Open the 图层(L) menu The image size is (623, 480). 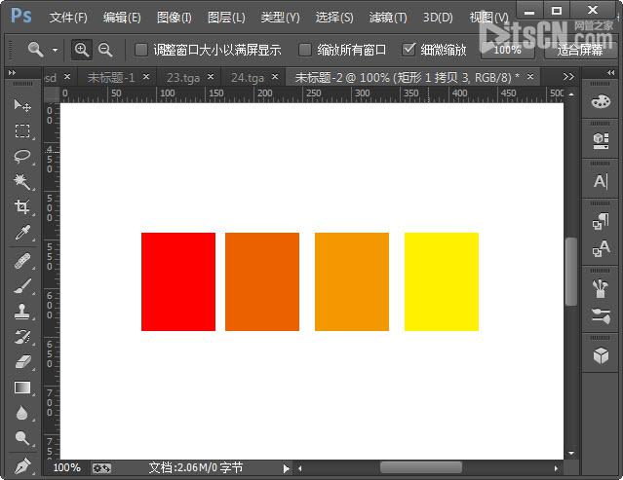(x=226, y=18)
